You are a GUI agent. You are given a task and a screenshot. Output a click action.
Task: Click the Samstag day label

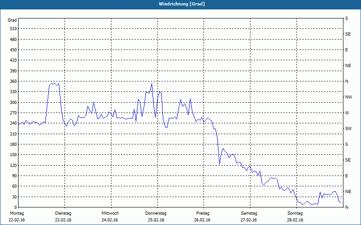click(249, 213)
